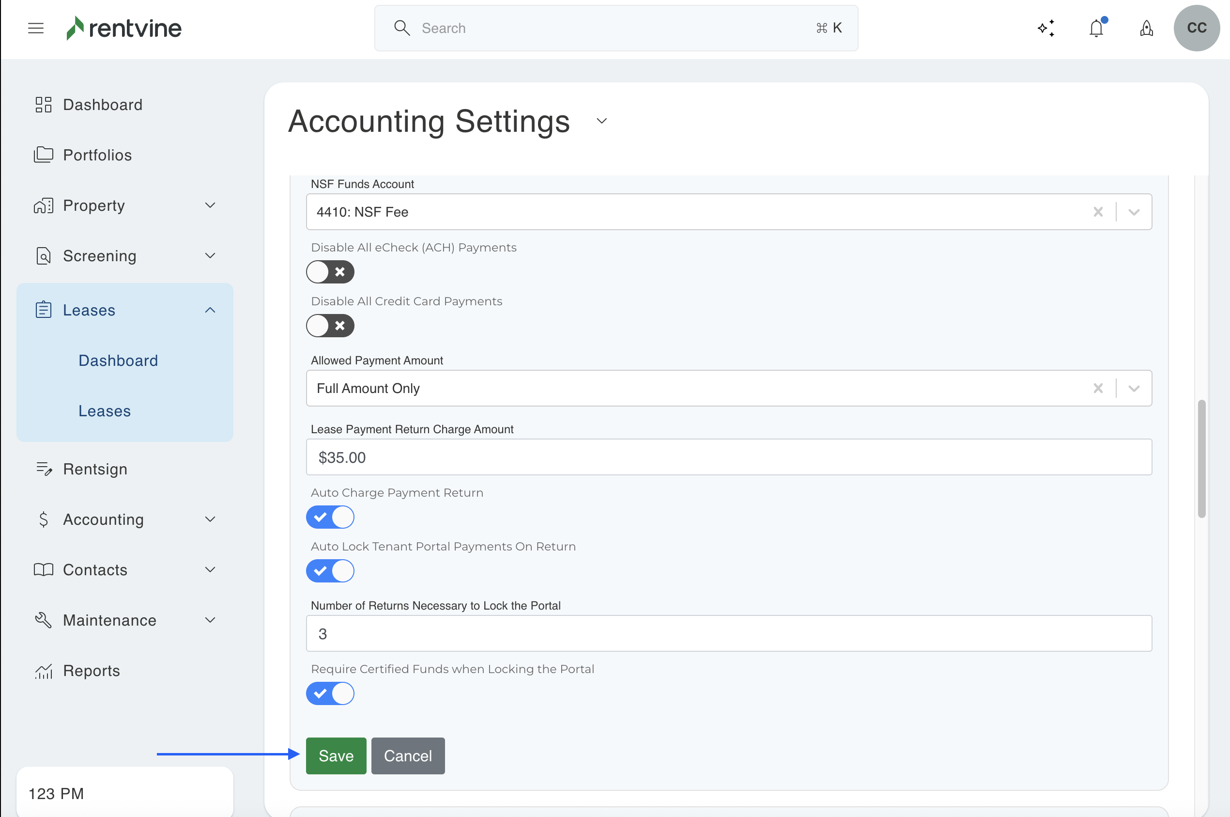
Task: Collapse the Leases sidebar section
Action: pos(210,311)
